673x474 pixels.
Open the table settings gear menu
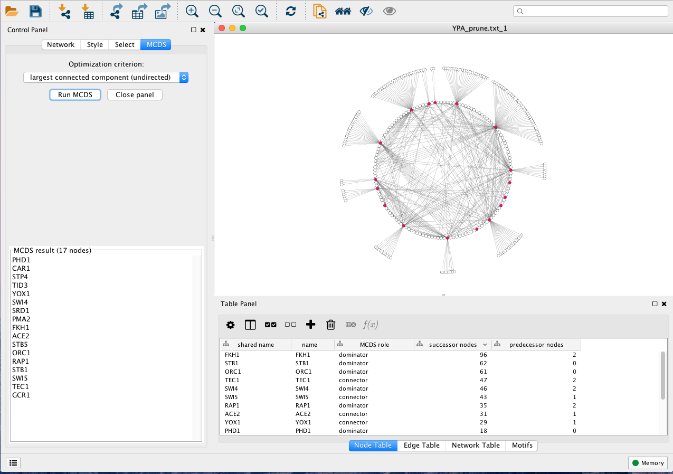click(x=230, y=325)
